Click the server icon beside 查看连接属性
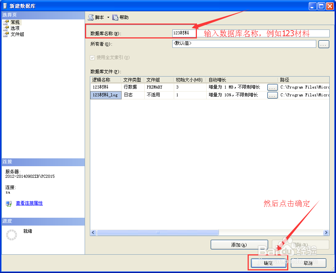The width and height of the screenshot is (336, 273). pyautogui.click(x=8, y=203)
